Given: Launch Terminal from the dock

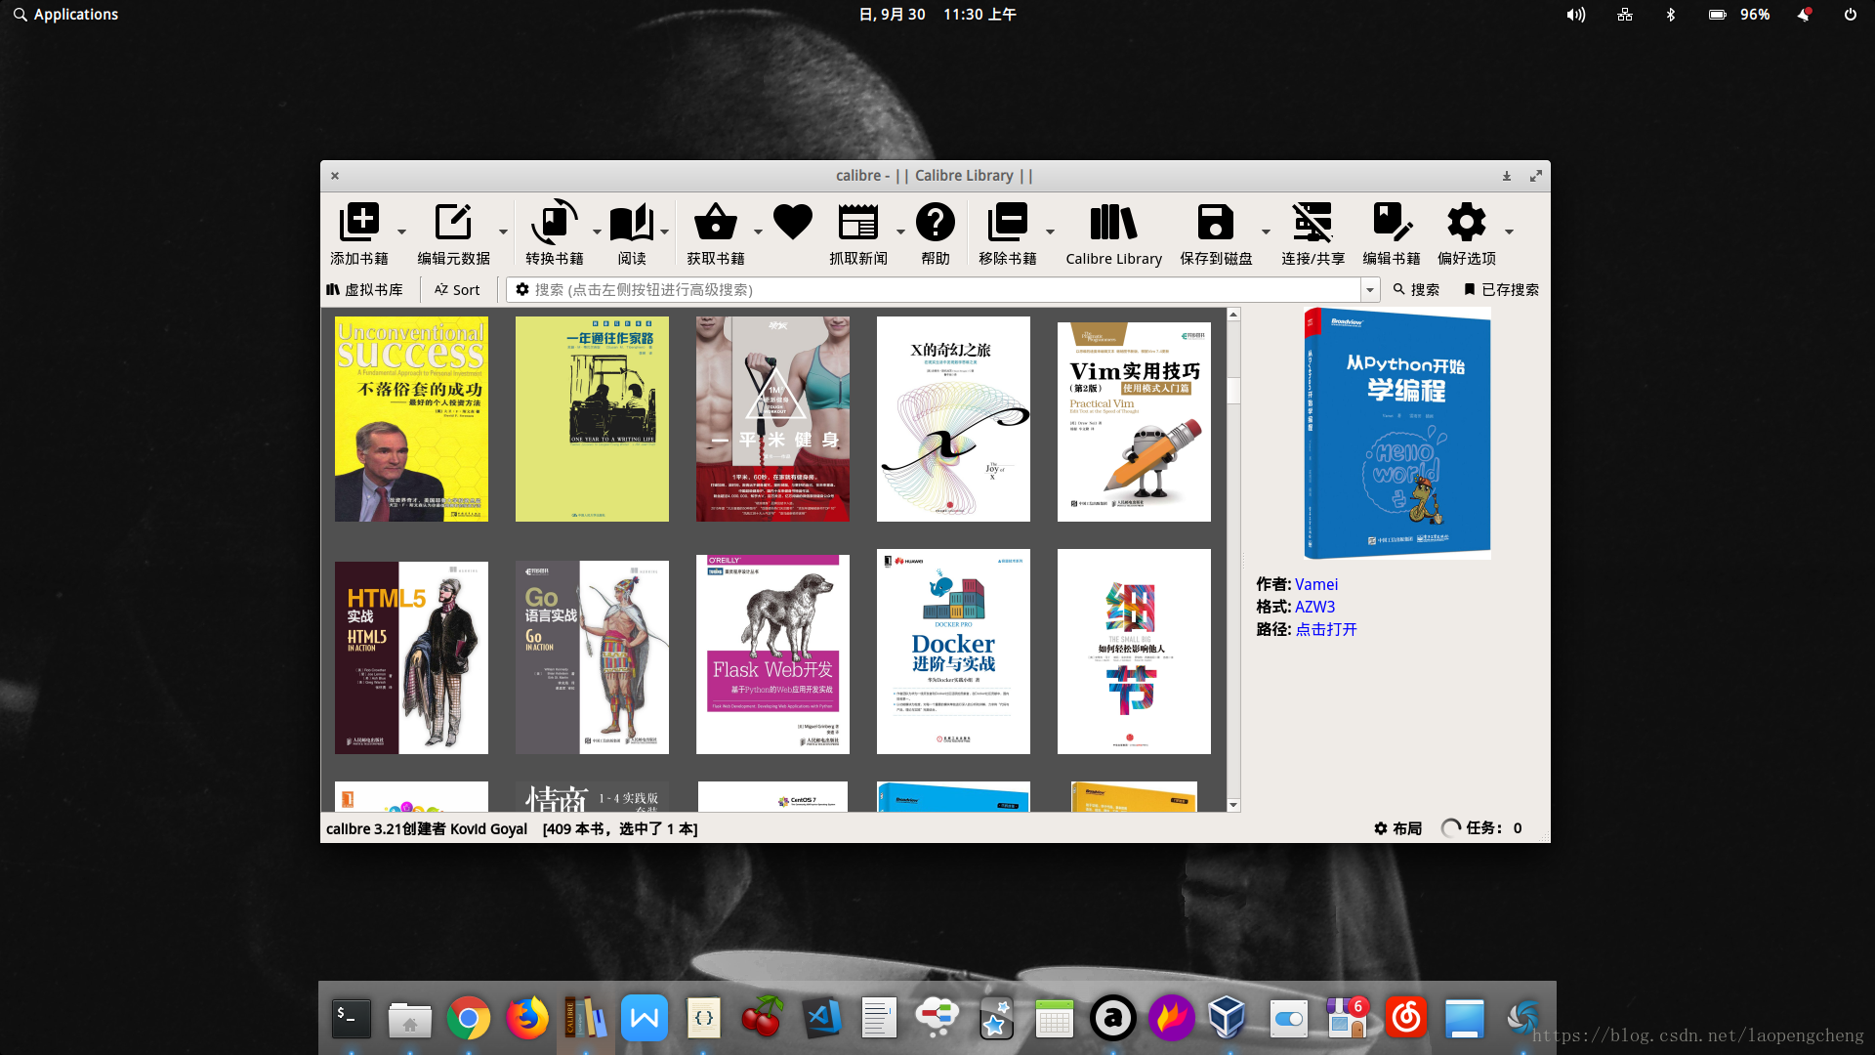Looking at the screenshot, I should pos(352,1019).
